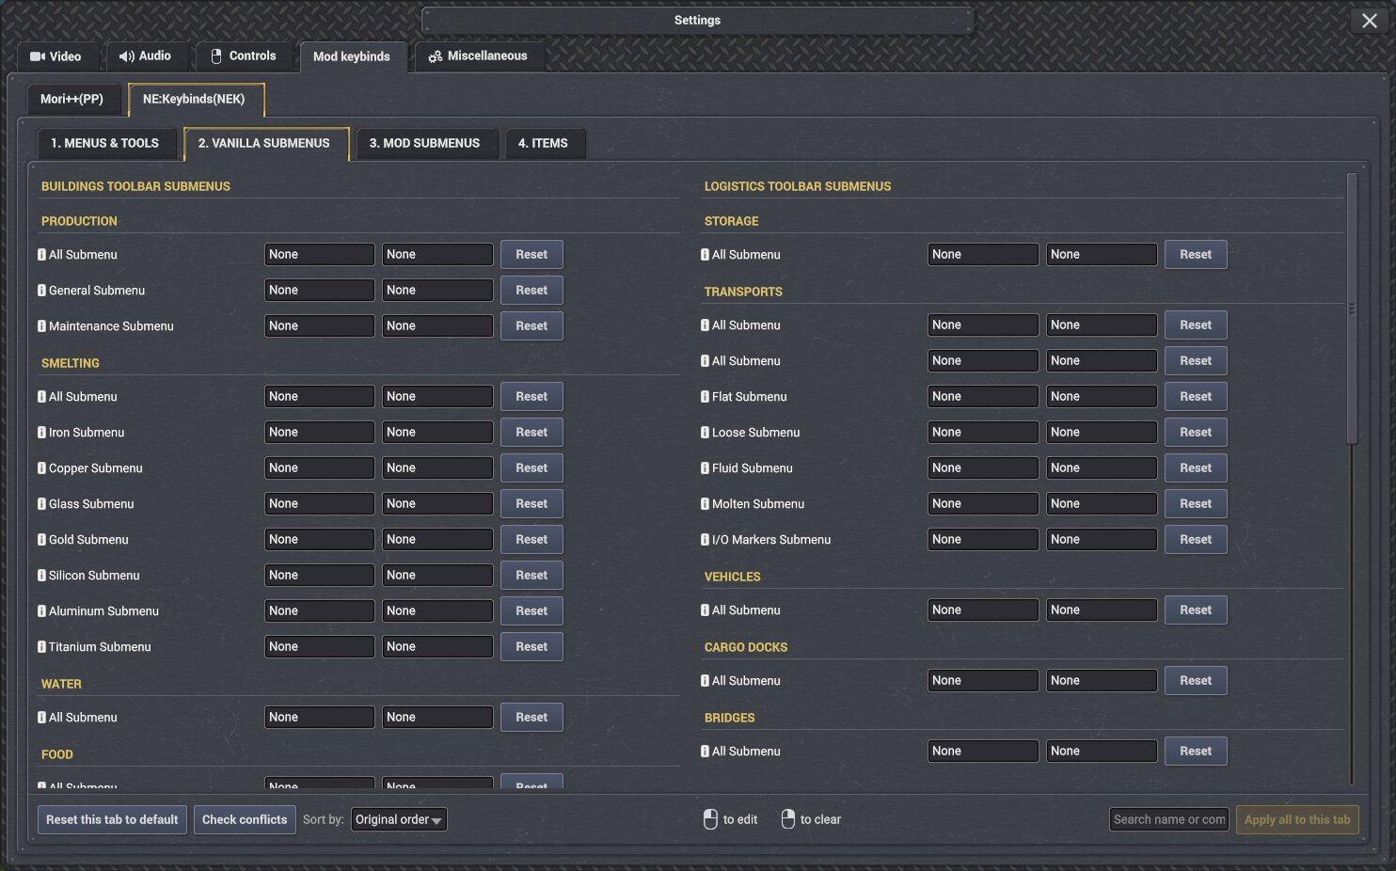This screenshot has width=1396, height=871.
Task: Click gears icon on Miscellaneous tab
Action: tap(435, 56)
